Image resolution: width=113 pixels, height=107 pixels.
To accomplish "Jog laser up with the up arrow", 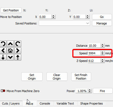I will click(x=10, y=44).
